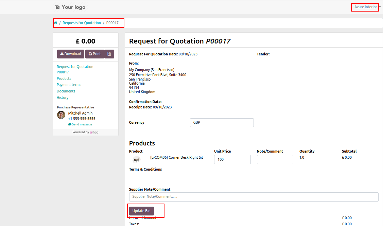Click the Corner Desk product thumbnail
383x226 pixels.
[136, 159]
